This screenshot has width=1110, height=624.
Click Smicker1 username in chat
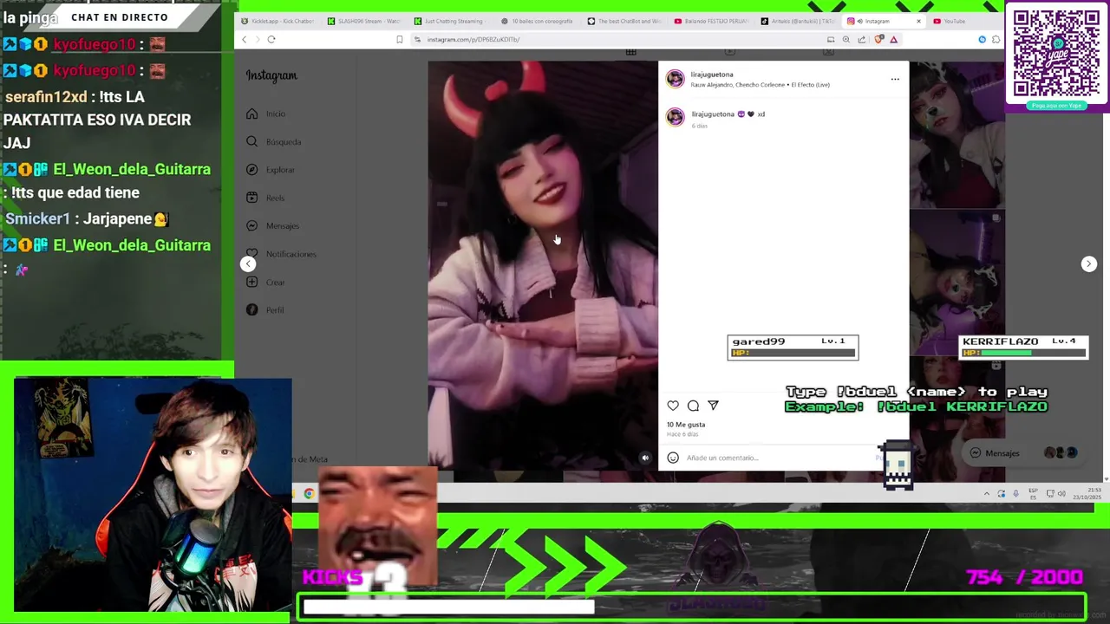(37, 219)
